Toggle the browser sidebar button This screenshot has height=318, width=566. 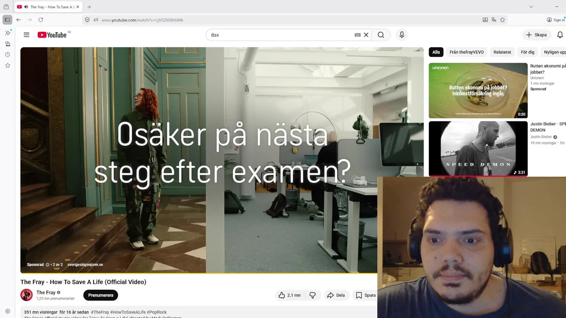[8, 20]
